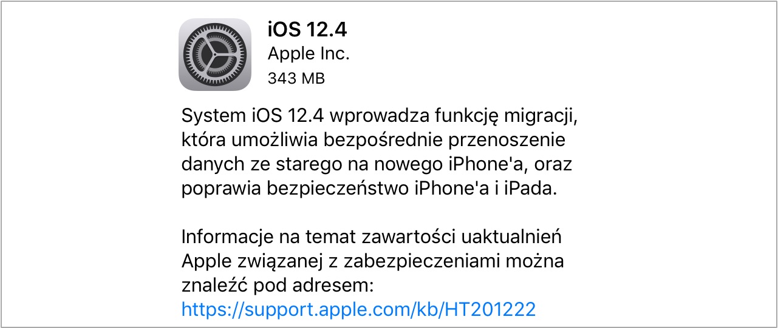The height and width of the screenshot is (328, 778).
Task: Click the HT201222 article ID in link
Action: click(490, 310)
